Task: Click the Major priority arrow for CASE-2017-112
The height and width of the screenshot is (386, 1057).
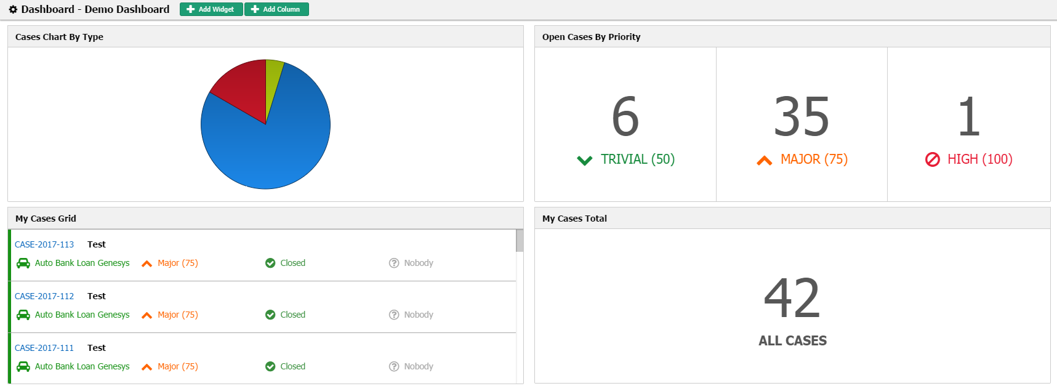Action: tap(147, 315)
